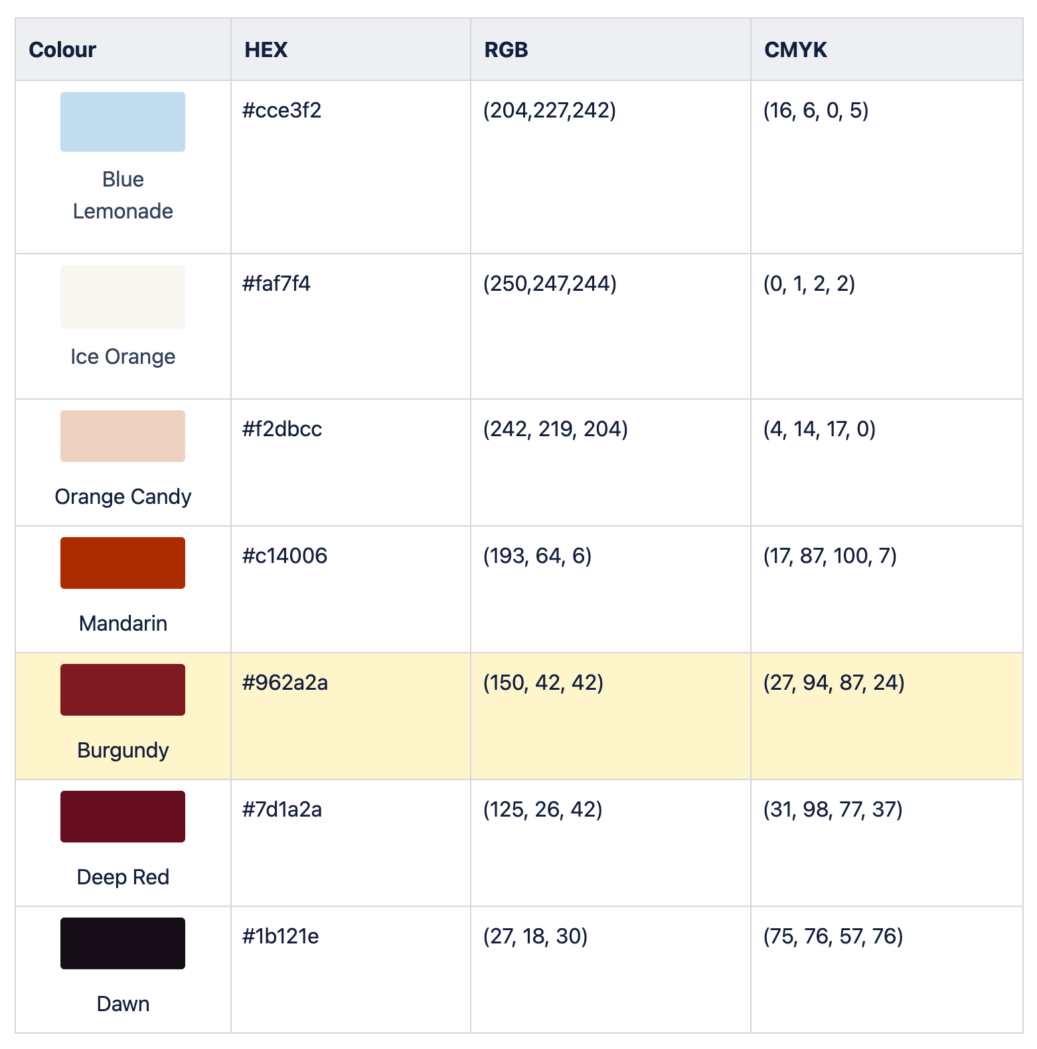1037x1049 pixels.
Task: Select the Burgundy colour swatch
Action: pos(123,690)
